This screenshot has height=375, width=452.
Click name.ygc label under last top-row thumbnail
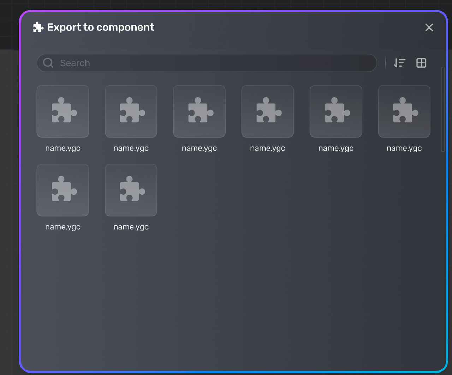[404, 148]
